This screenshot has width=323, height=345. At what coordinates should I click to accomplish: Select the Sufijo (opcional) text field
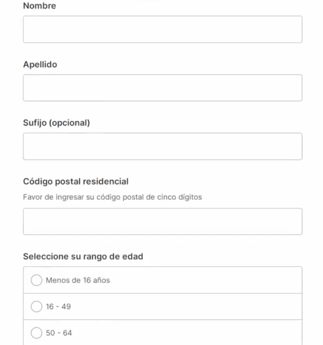pos(162,146)
